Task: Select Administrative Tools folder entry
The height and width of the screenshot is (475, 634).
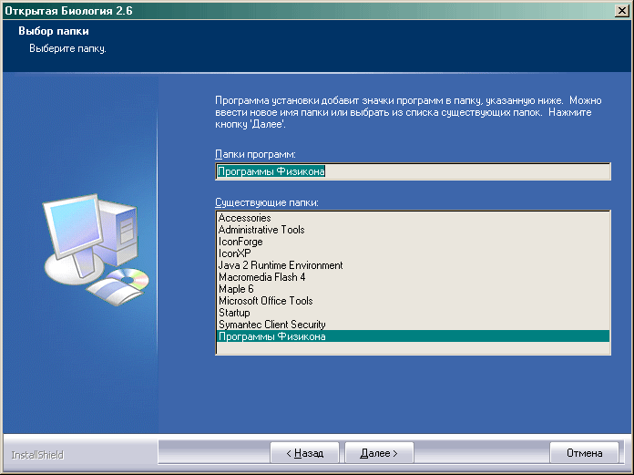Action: pos(261,230)
